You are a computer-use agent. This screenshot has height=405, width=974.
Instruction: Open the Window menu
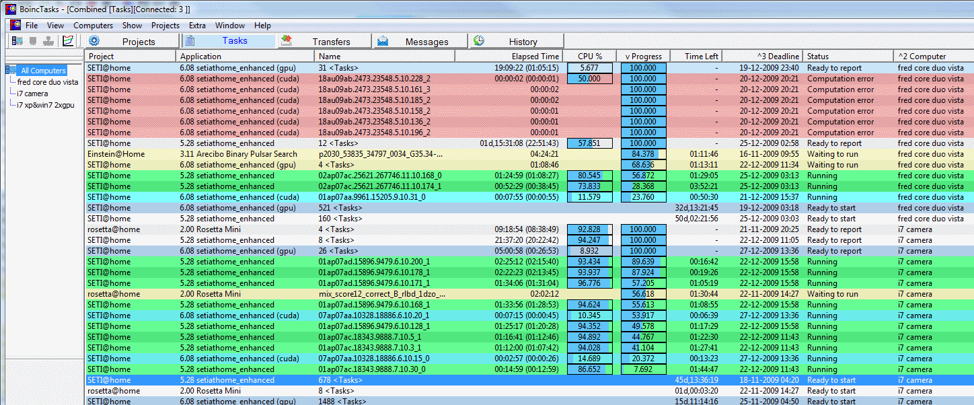click(230, 26)
